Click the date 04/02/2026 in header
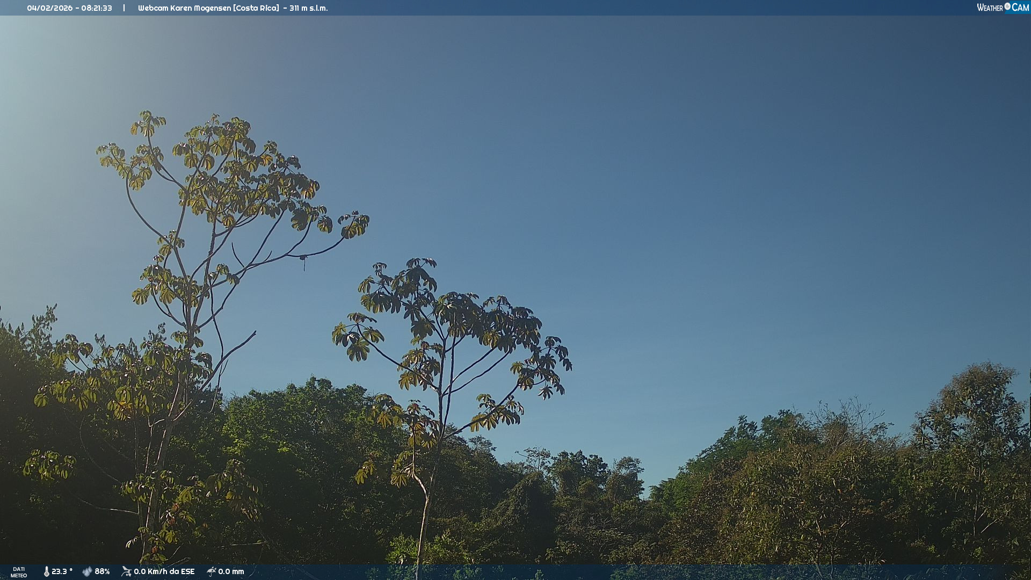 (x=49, y=8)
